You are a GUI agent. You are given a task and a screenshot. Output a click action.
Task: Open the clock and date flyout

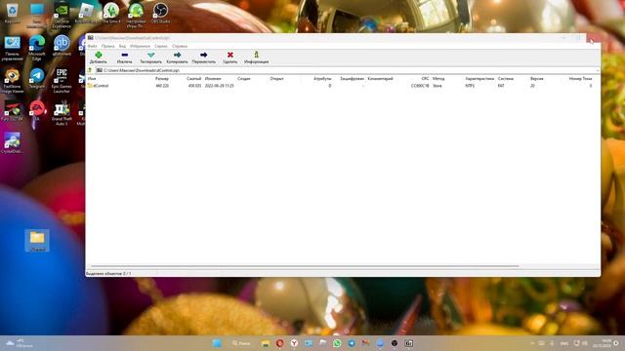pos(602,343)
